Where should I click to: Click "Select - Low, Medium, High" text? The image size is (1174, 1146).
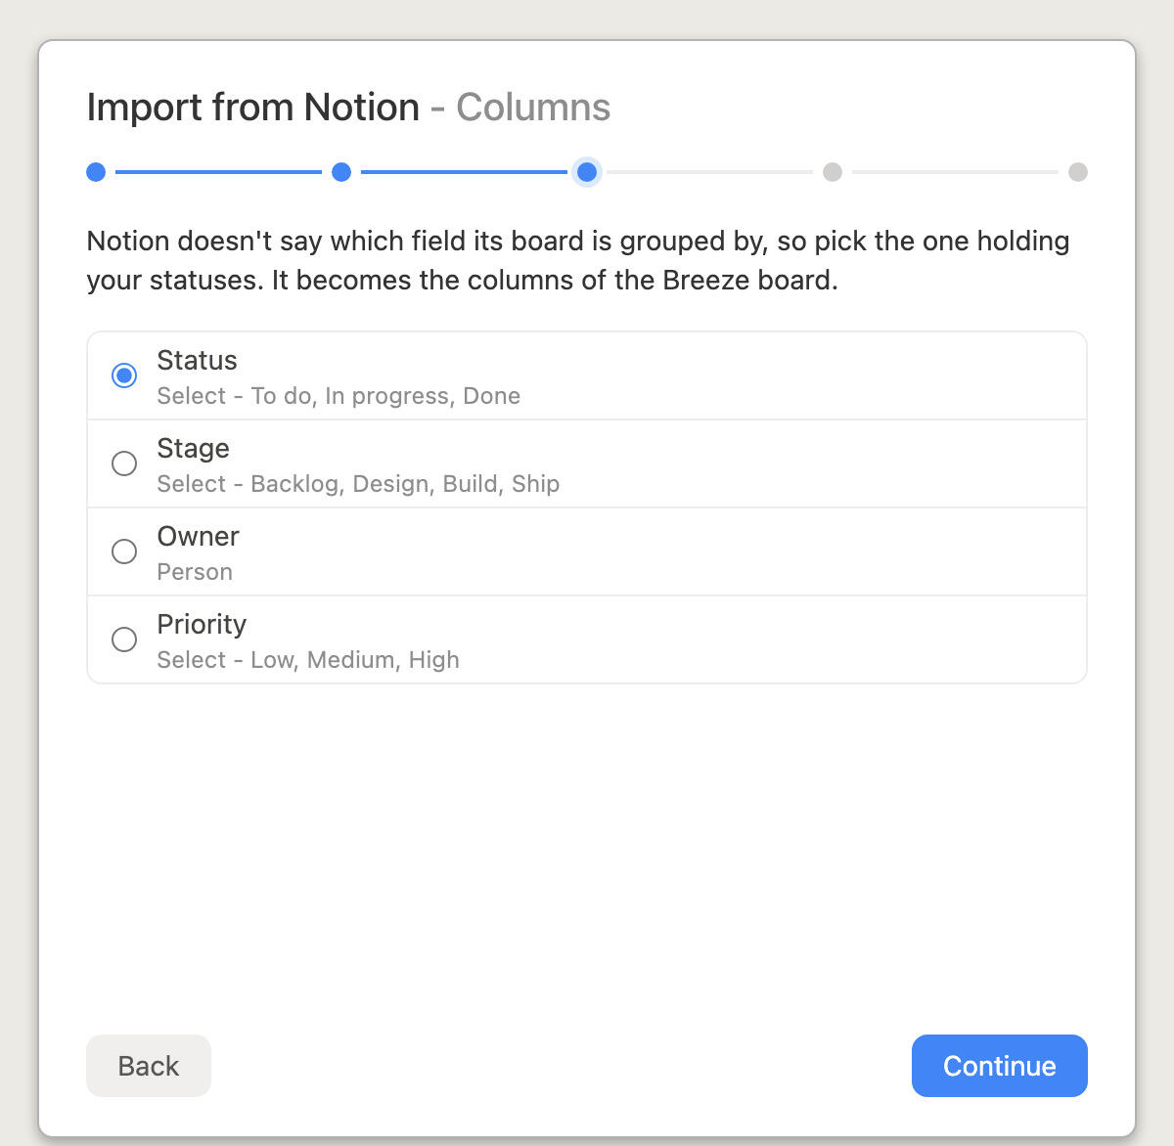tap(308, 660)
